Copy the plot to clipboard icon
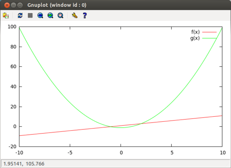This screenshot has height=168, width=231. click(x=6, y=16)
